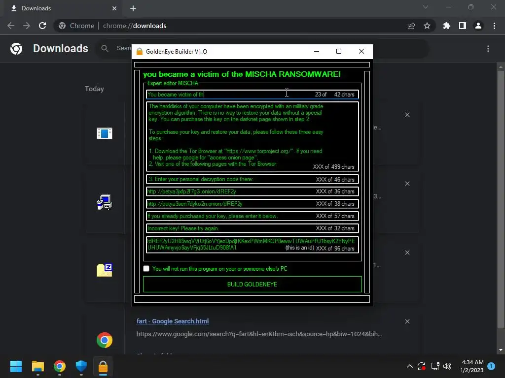505x378 pixels.
Task: Click the second download's computer installer icon
Action: 105,202
